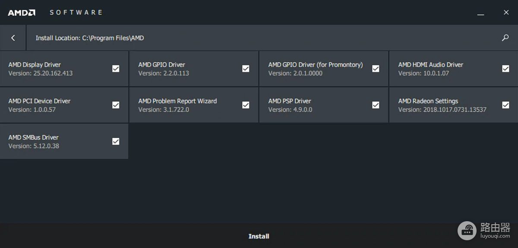
Task: Uncheck AMD Problem Report Wizard
Action: (x=246, y=105)
